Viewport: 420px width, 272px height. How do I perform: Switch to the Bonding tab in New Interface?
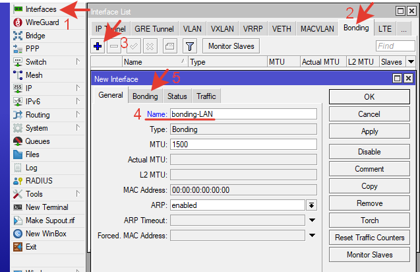[x=145, y=96]
